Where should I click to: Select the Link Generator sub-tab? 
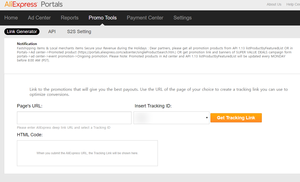click(x=22, y=32)
